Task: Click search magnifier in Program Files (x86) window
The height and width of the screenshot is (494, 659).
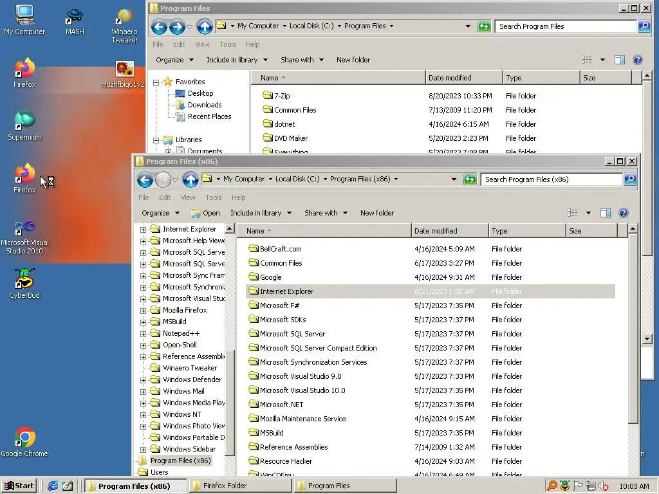Action: [630, 179]
